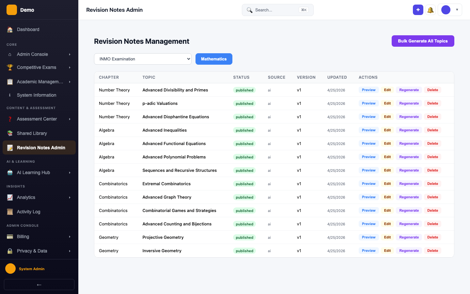Edit Combinatorial Games and Strategies notes
This screenshot has height=294, width=470.
387,210
